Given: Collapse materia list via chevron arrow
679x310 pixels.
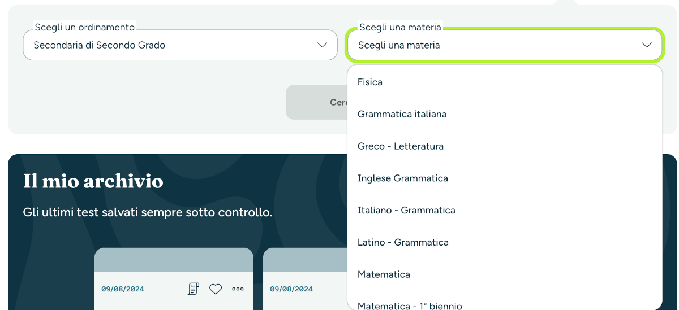Looking at the screenshot, I should [x=647, y=45].
